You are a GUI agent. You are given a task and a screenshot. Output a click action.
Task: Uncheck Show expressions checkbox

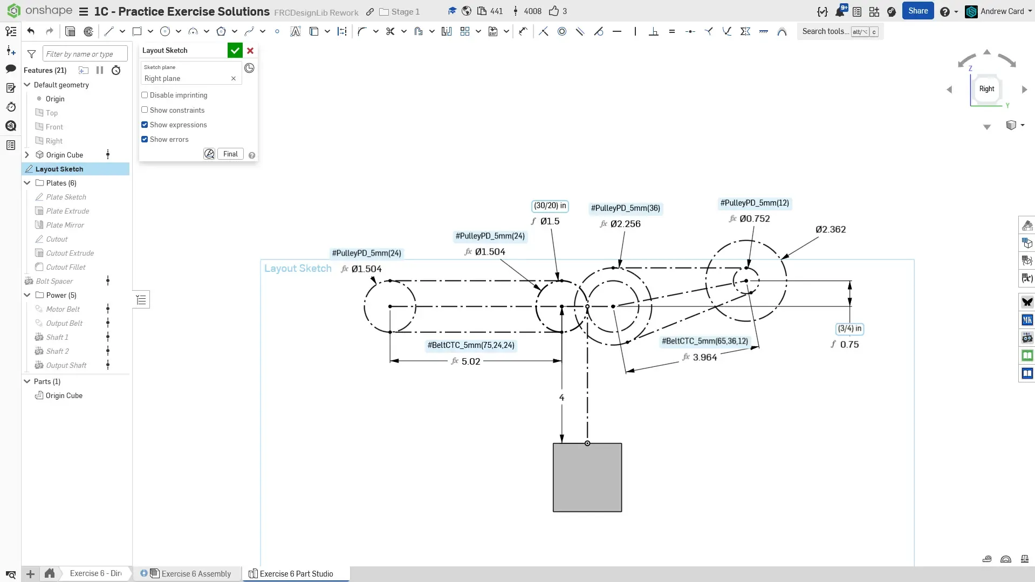tap(145, 125)
